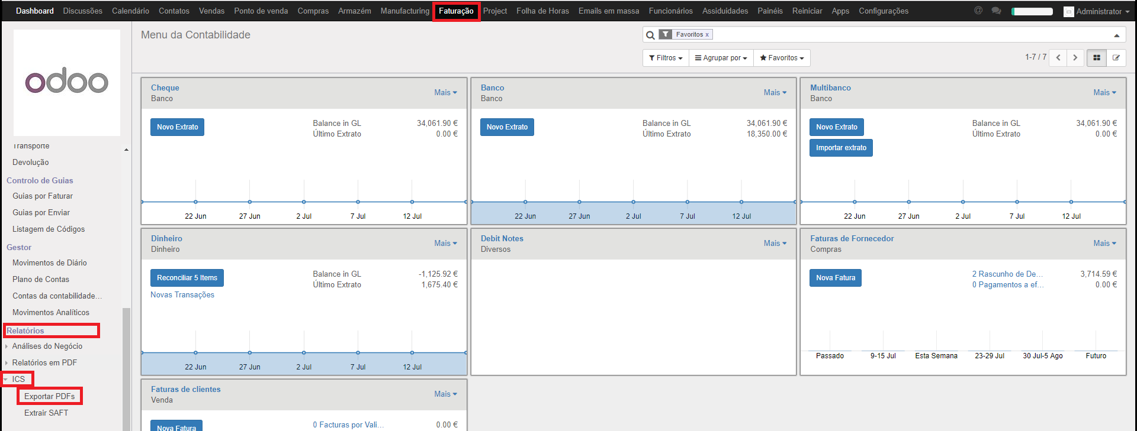Click Reconciliar 5 Items button

[187, 278]
